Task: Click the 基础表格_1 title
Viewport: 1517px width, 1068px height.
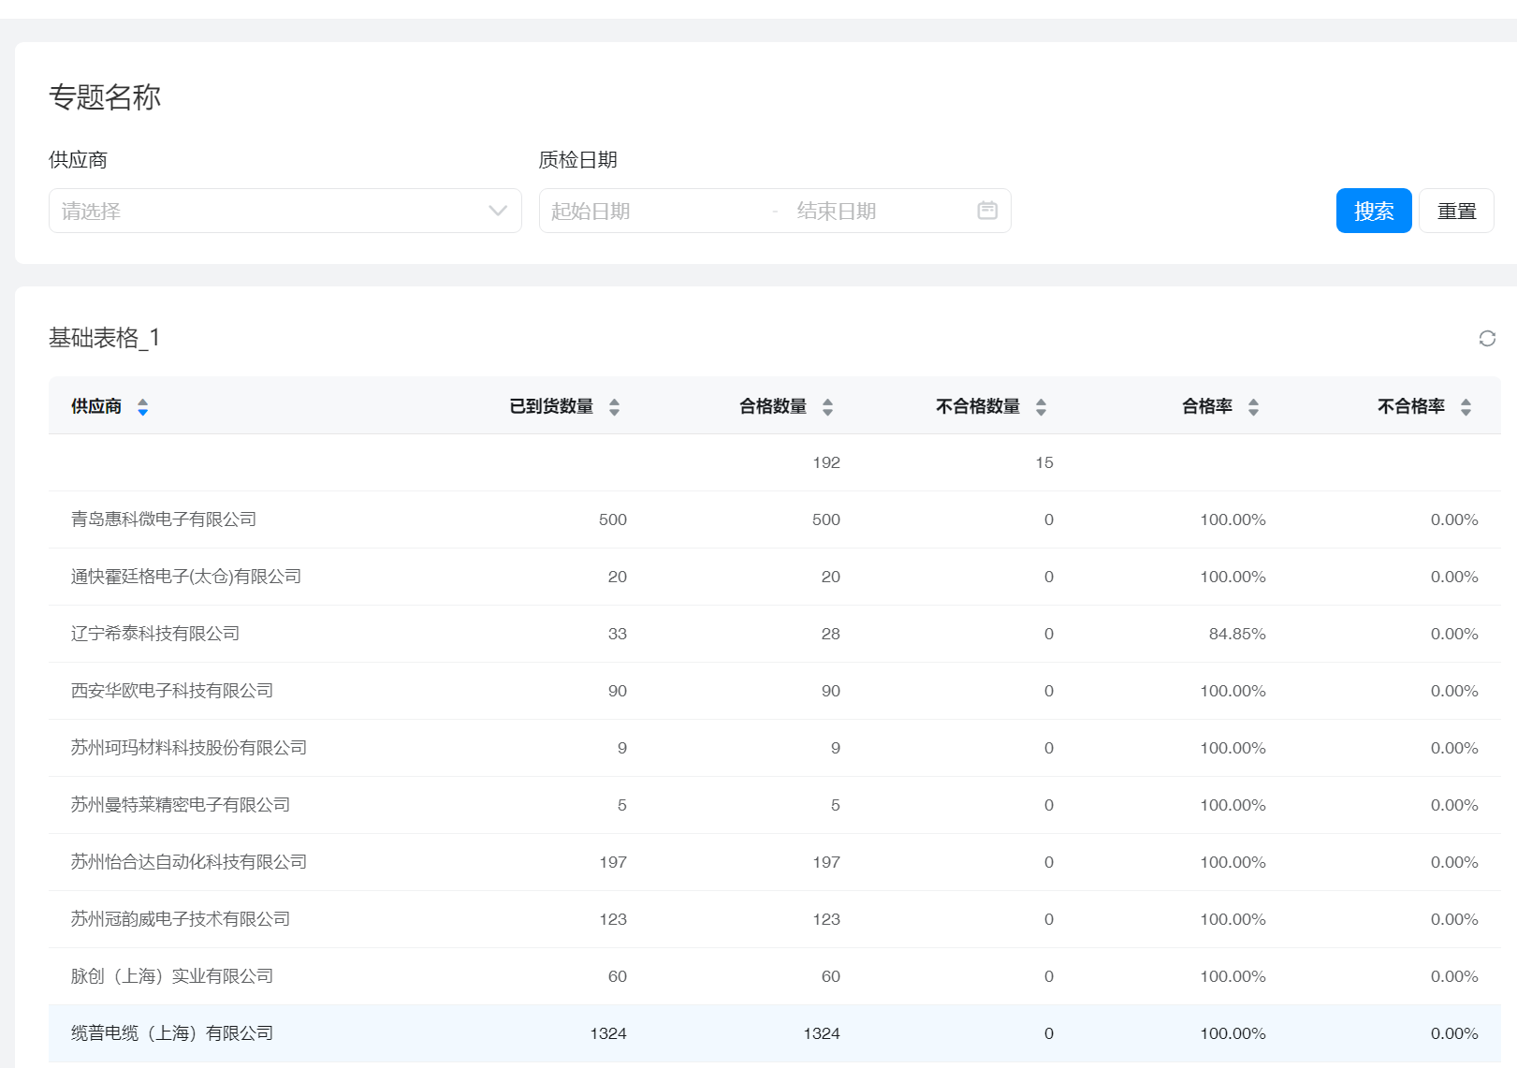Action: [105, 338]
